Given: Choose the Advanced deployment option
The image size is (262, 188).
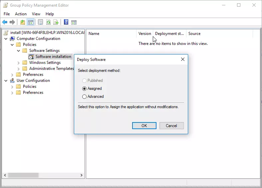Looking at the screenshot, I should (x=84, y=96).
